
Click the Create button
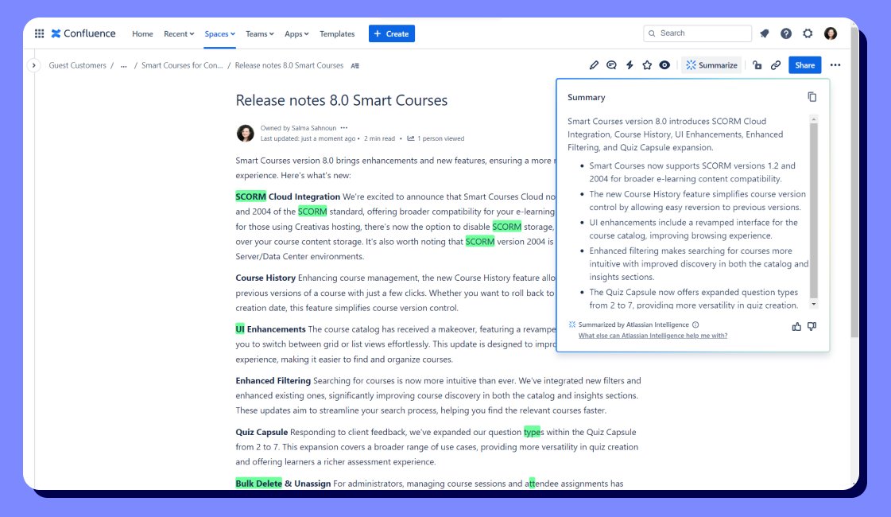(x=392, y=33)
